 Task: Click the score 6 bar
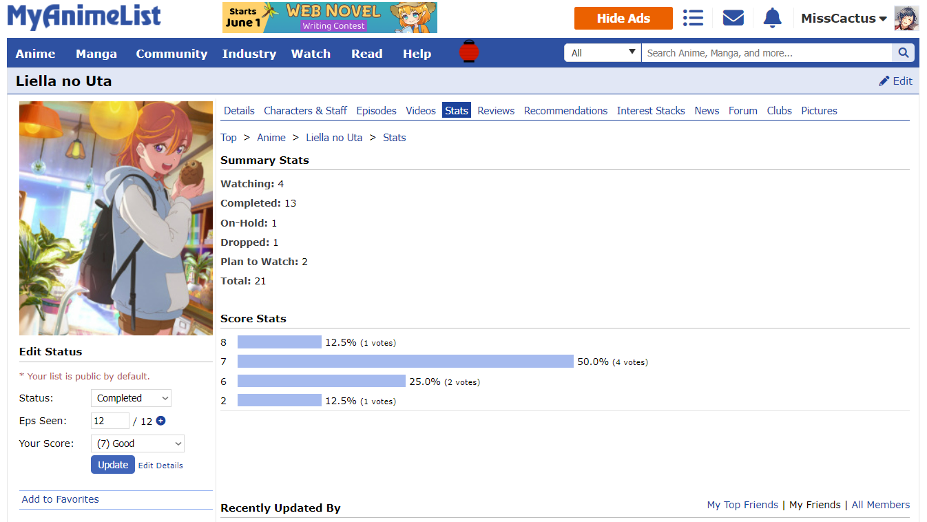point(322,381)
